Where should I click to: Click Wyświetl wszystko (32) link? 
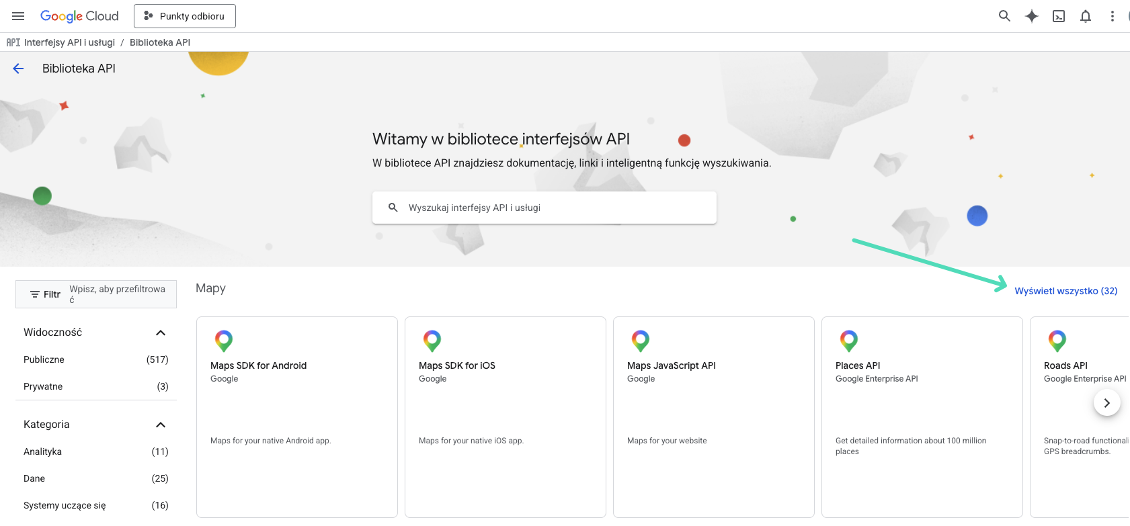point(1066,291)
